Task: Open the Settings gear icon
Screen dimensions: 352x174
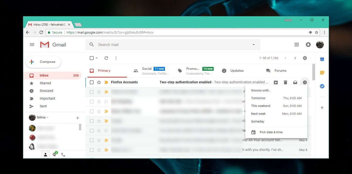Action: (x=305, y=58)
